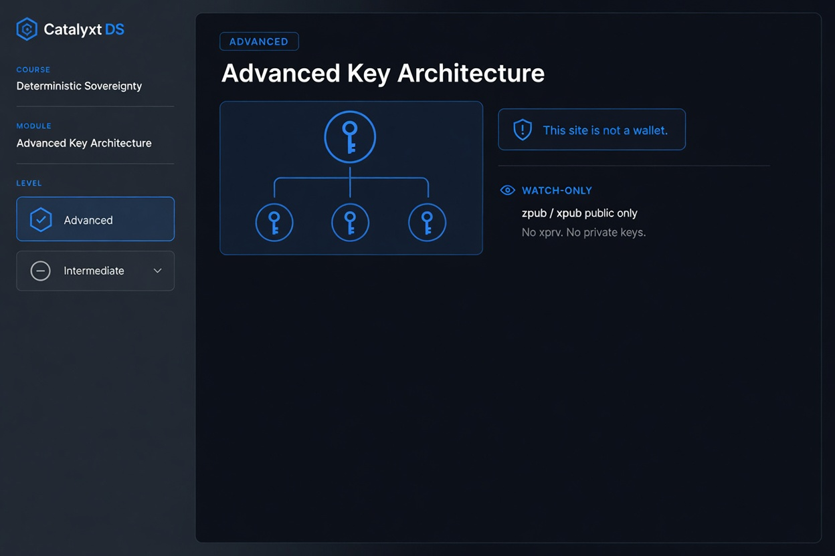Screen dimensions: 835x556
Task: Click the watch-only eye icon
Action: (x=508, y=190)
